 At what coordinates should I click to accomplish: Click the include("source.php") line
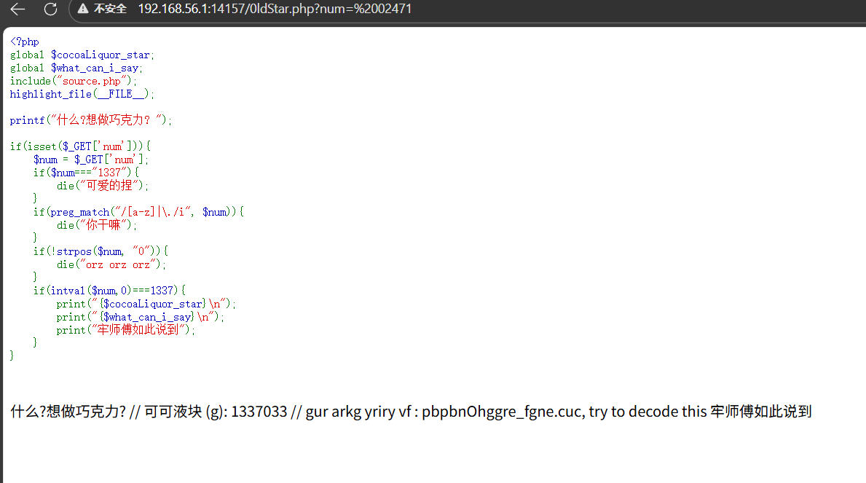click(71, 80)
